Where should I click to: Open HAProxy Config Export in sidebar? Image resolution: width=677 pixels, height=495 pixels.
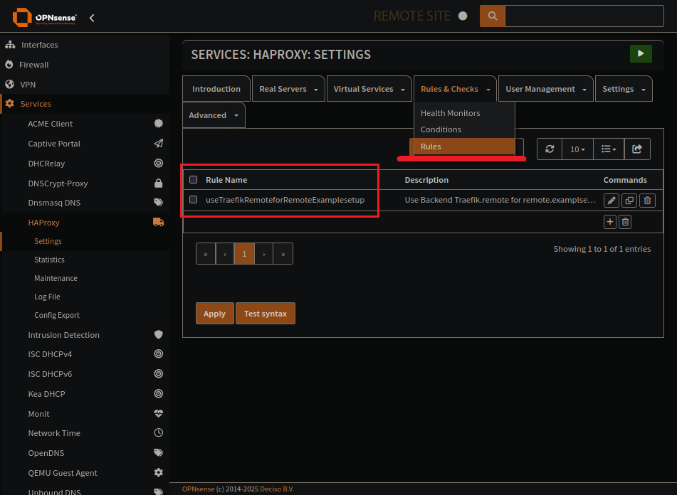click(56, 315)
